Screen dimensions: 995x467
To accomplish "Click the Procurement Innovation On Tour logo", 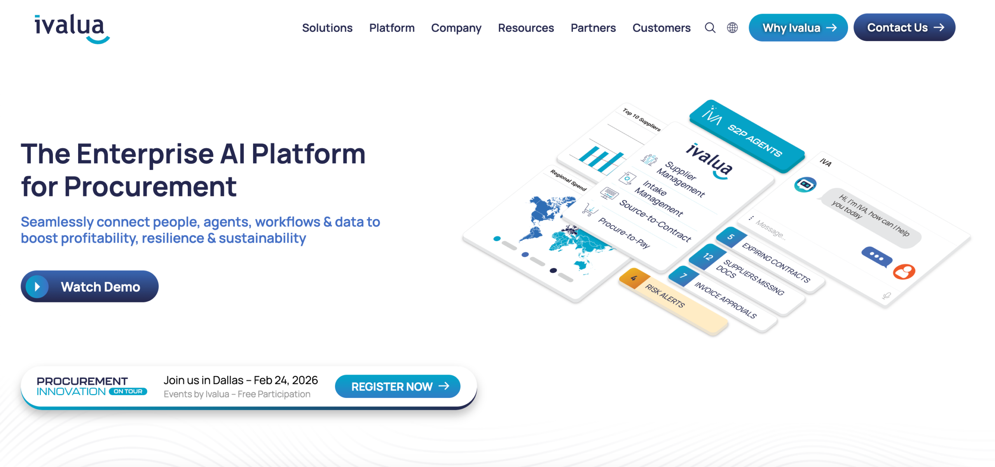I will [x=92, y=386].
